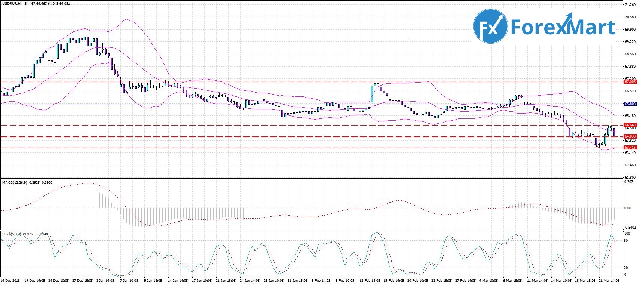Select the 65.803 price level tag

630,104
